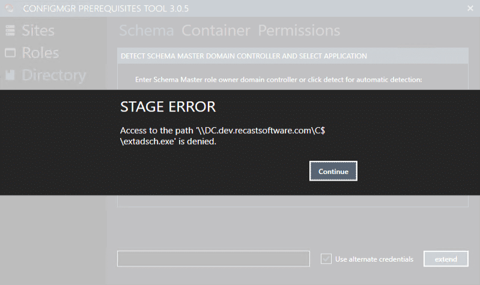The image size is (480, 285).
Task: Open the Permissions tab
Action: pyautogui.click(x=299, y=31)
